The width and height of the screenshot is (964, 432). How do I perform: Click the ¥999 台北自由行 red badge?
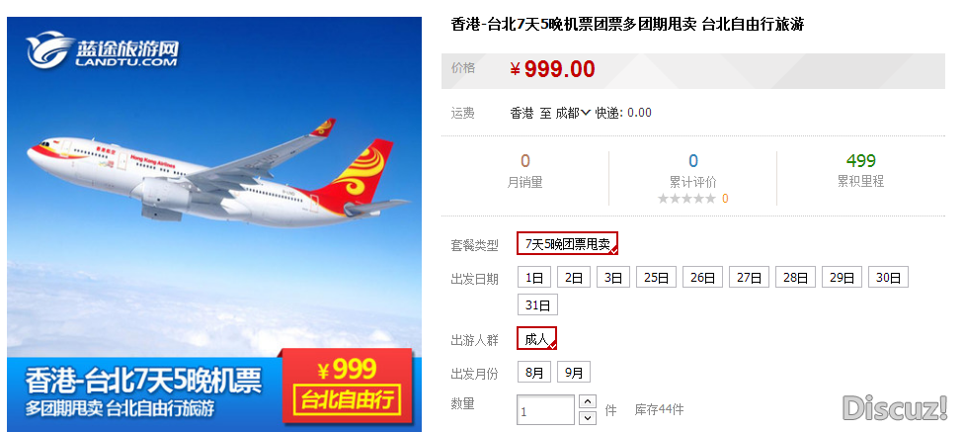pos(347,386)
